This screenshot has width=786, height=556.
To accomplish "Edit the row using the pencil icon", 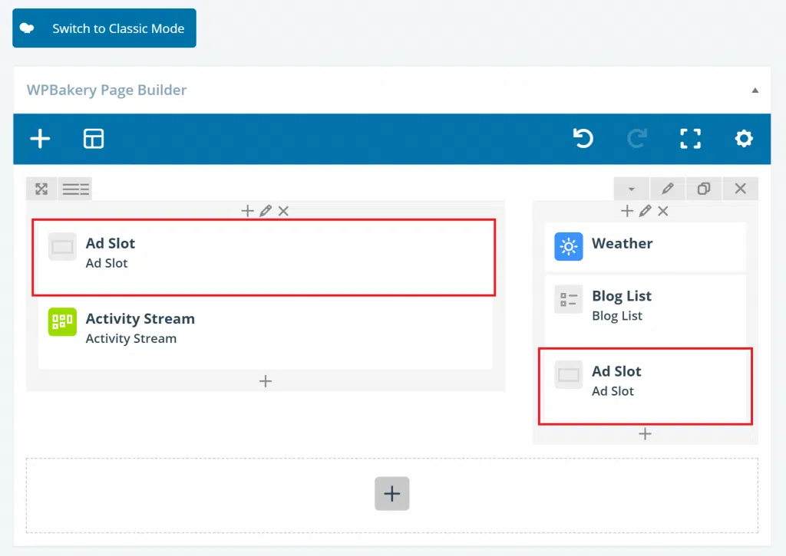I will [x=668, y=189].
